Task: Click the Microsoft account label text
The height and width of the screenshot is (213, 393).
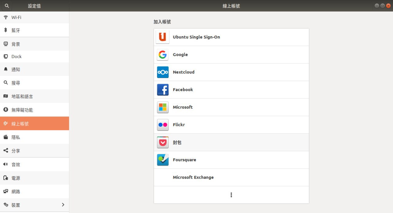Action: click(183, 107)
